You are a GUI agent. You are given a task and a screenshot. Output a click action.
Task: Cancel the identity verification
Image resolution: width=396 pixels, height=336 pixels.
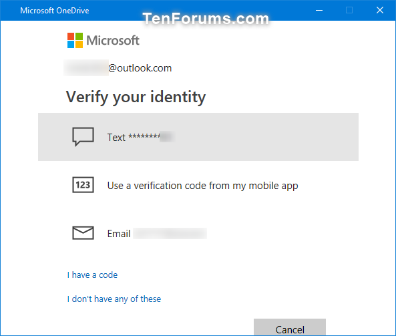(290, 328)
